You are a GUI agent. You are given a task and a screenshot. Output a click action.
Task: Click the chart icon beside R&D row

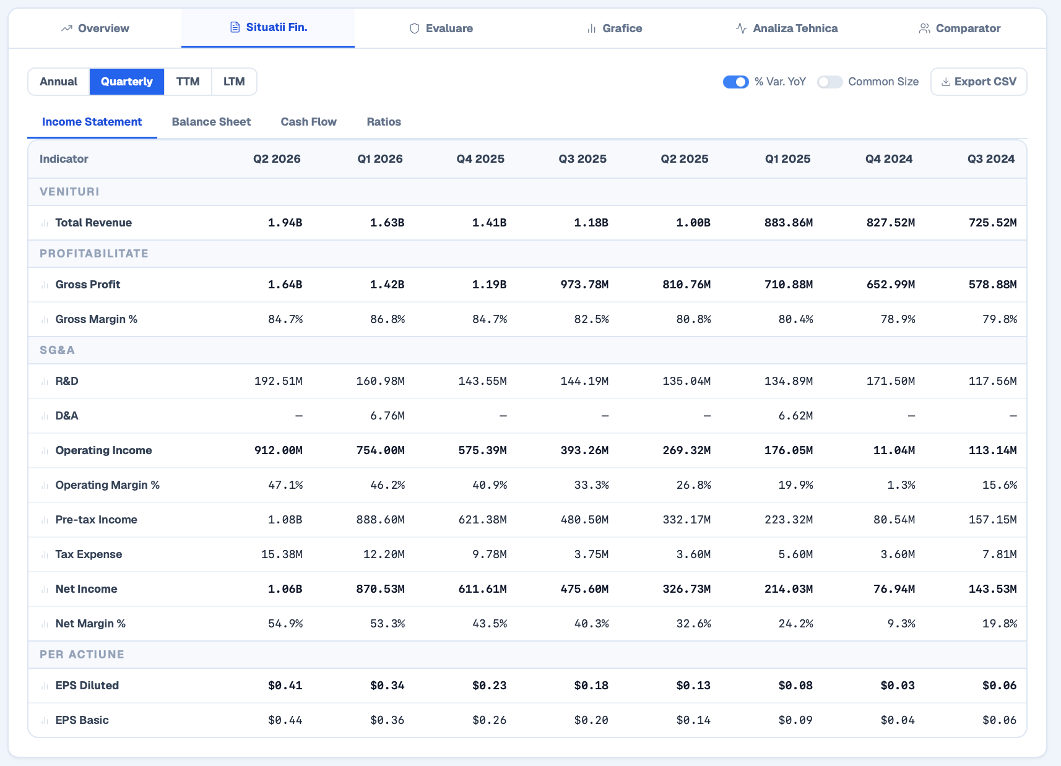click(45, 382)
